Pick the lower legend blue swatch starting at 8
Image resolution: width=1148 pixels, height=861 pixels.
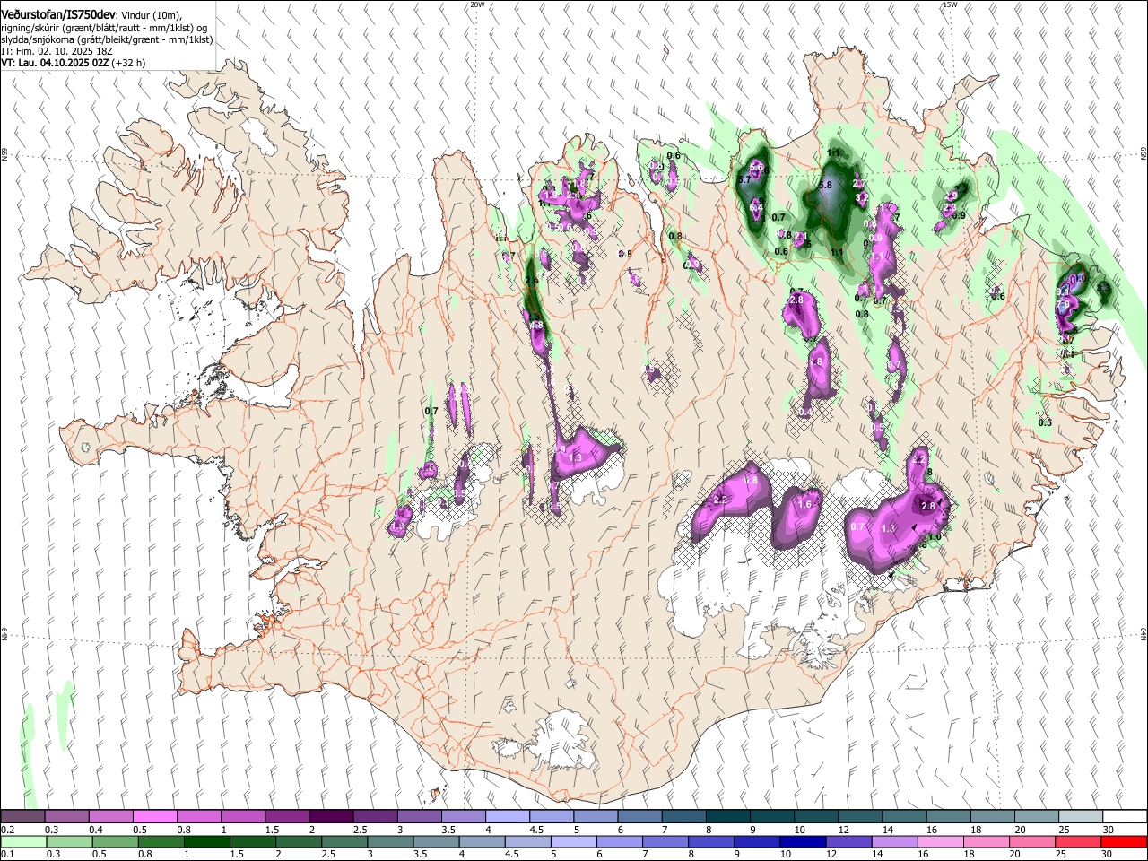(x=711, y=841)
